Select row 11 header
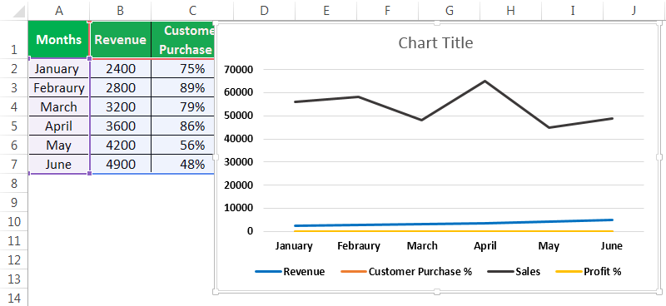 (13, 240)
